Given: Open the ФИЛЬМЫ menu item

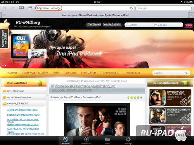Looking at the screenshot, I should tap(71, 73).
